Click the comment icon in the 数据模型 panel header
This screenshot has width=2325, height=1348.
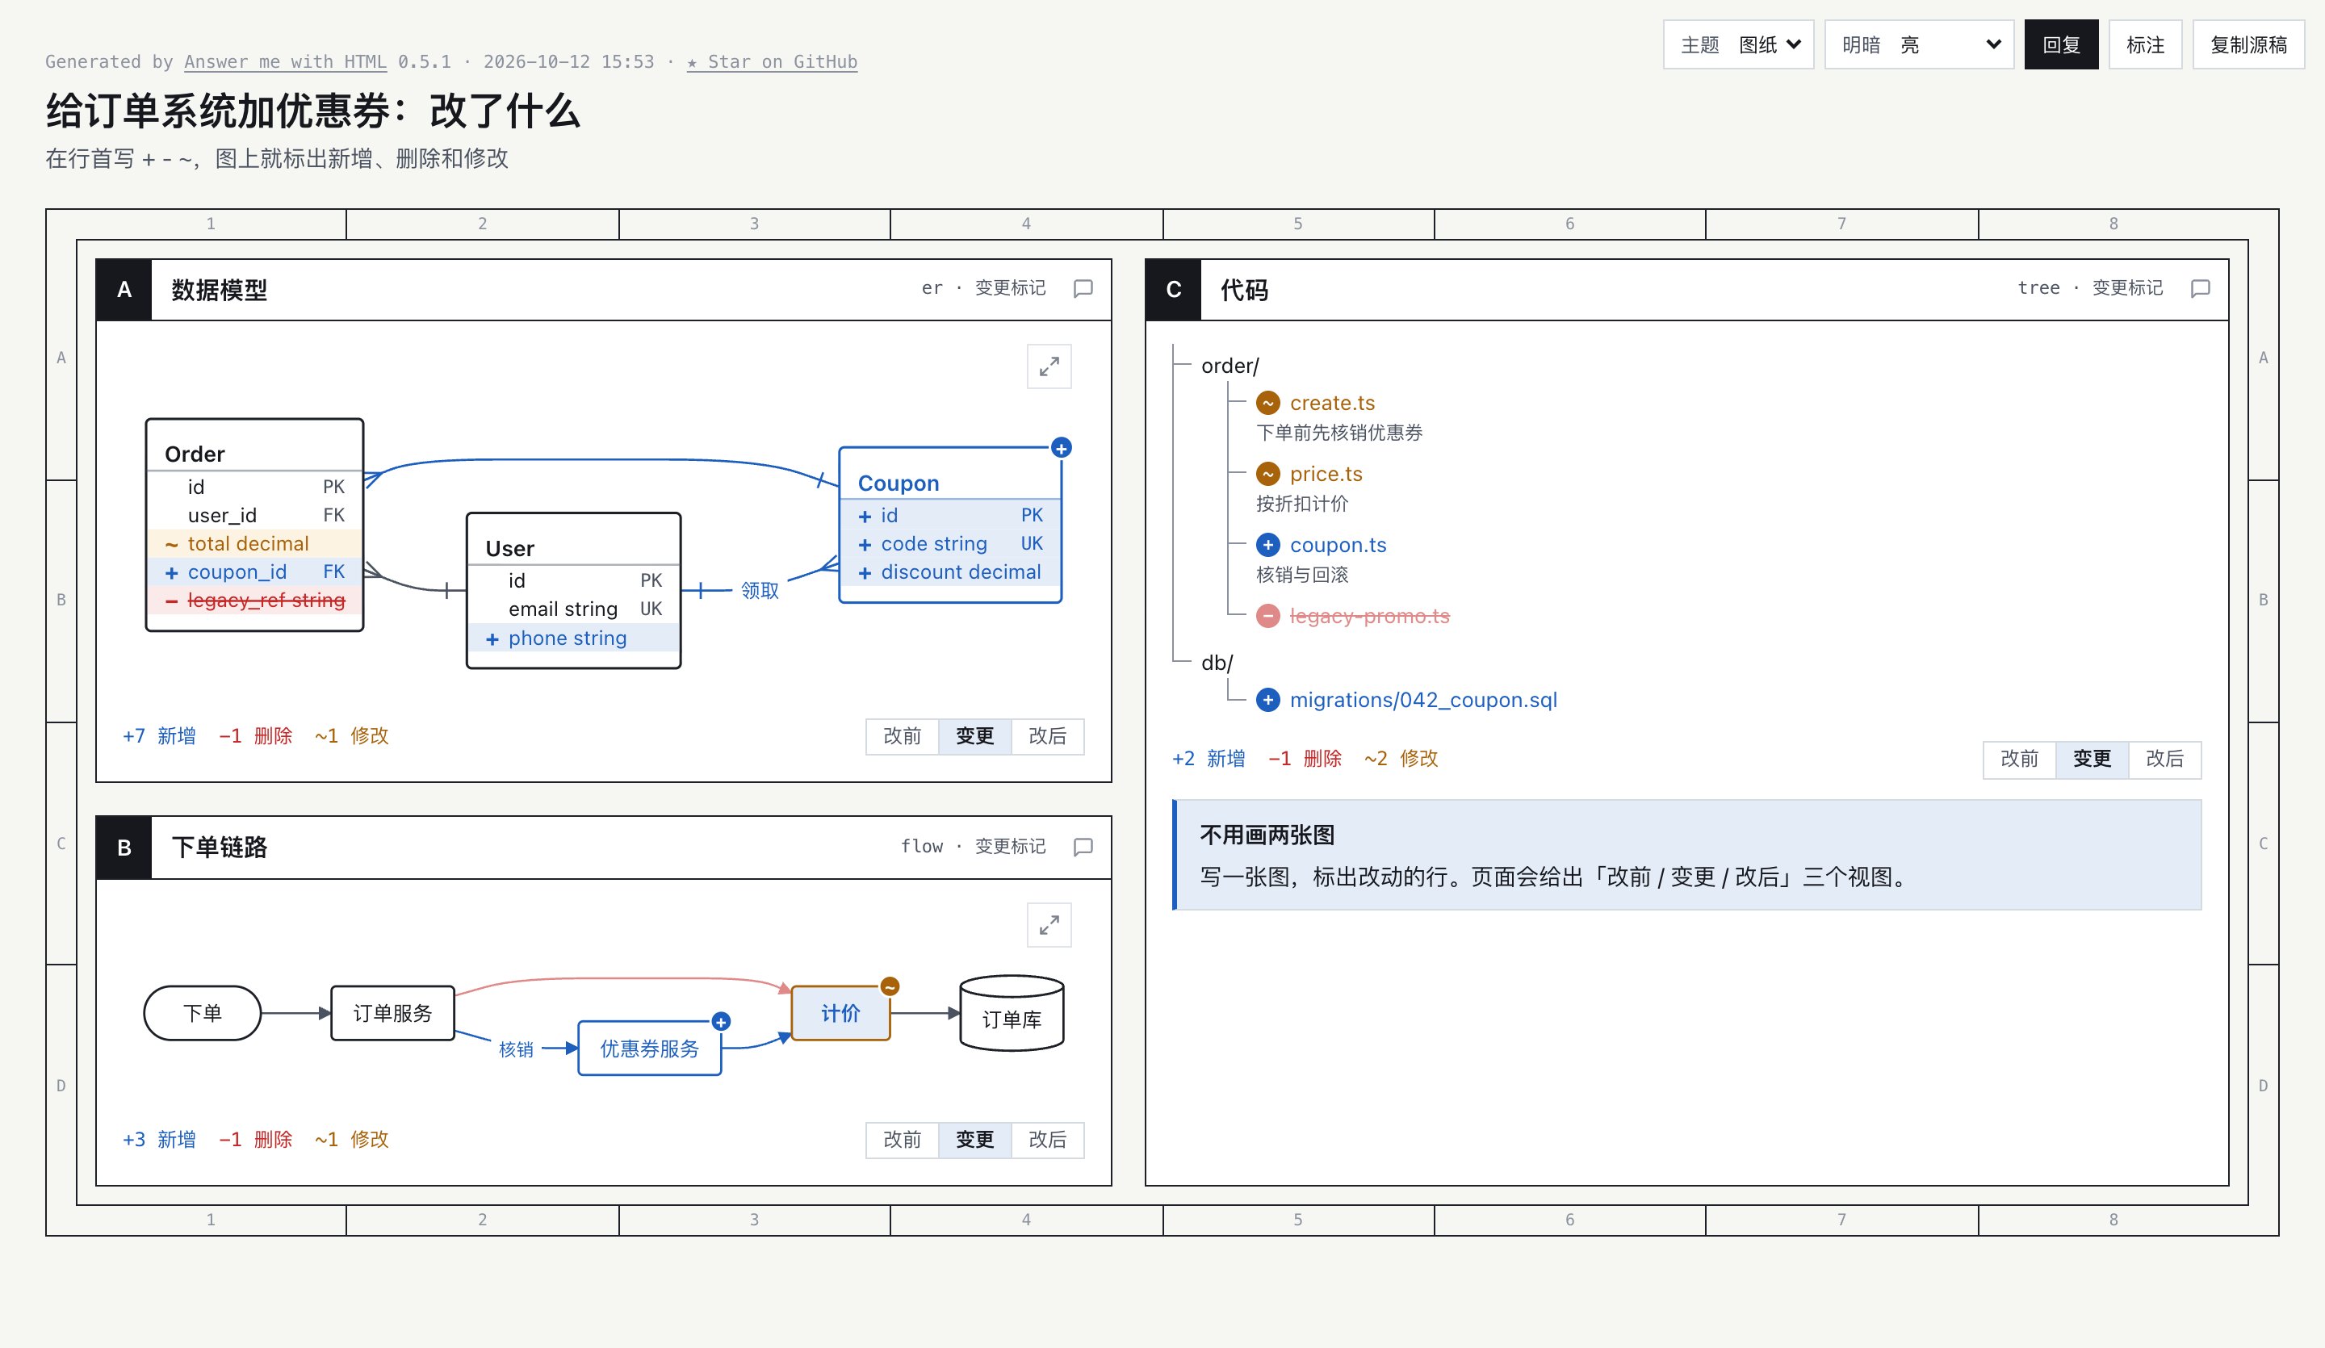[x=1083, y=289]
